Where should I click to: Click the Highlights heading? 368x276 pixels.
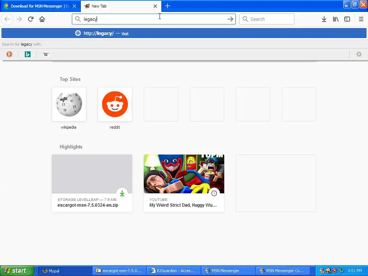[x=71, y=147]
